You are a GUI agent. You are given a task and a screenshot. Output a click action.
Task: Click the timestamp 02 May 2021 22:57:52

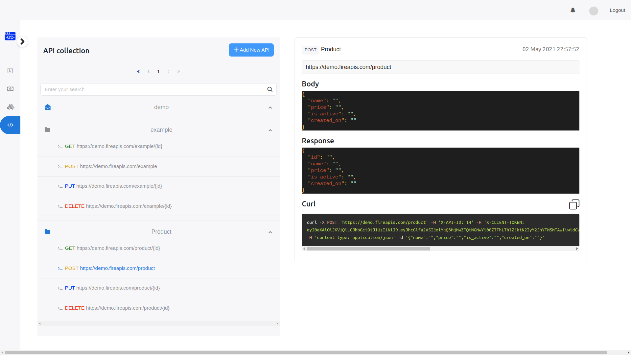click(550, 49)
